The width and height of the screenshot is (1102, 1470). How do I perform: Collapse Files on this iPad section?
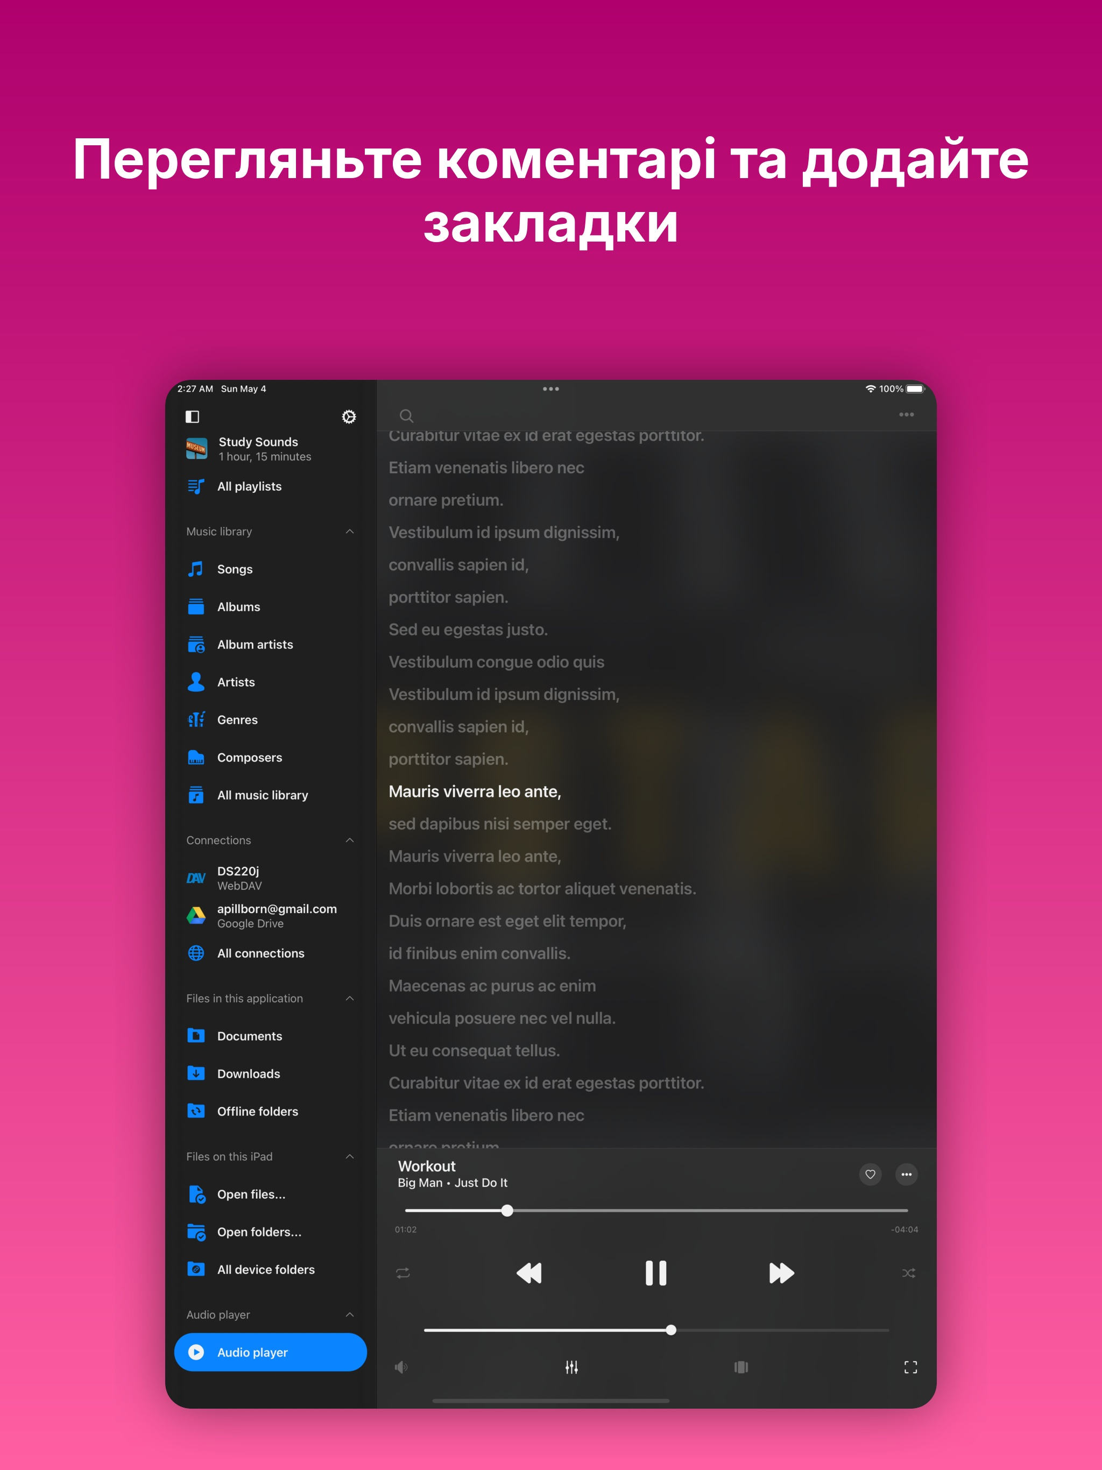coord(350,1156)
